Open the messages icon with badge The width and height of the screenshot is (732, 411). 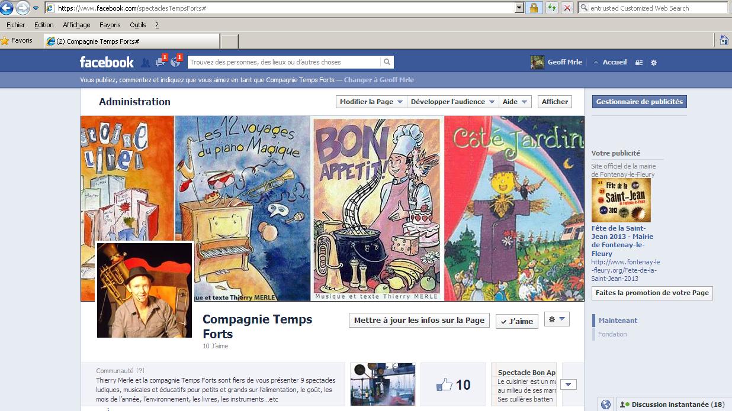(160, 62)
